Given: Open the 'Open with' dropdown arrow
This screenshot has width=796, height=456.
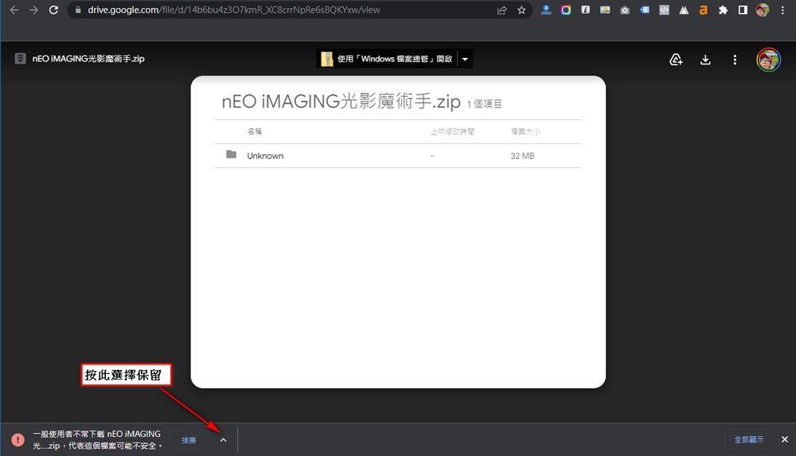Looking at the screenshot, I should [x=466, y=59].
